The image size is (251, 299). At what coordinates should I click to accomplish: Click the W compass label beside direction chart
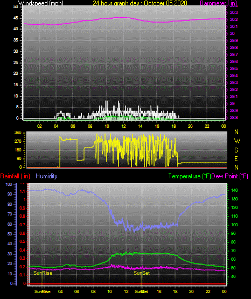click(237, 141)
